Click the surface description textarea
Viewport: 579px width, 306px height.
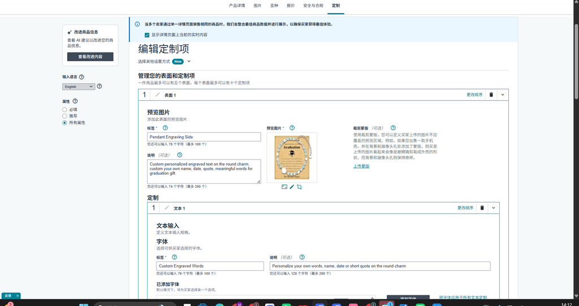pyautogui.click(x=204, y=171)
